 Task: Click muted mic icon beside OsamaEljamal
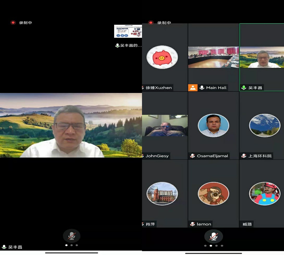coord(193,156)
